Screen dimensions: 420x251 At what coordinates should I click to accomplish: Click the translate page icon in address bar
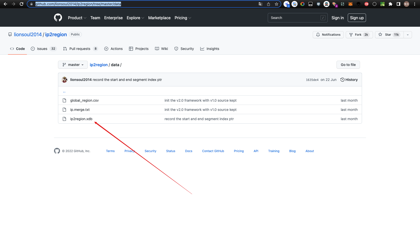click(x=260, y=4)
